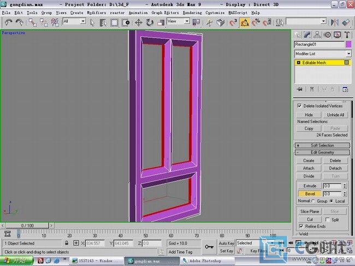Toggle Show End Result icon

[x=312, y=89]
